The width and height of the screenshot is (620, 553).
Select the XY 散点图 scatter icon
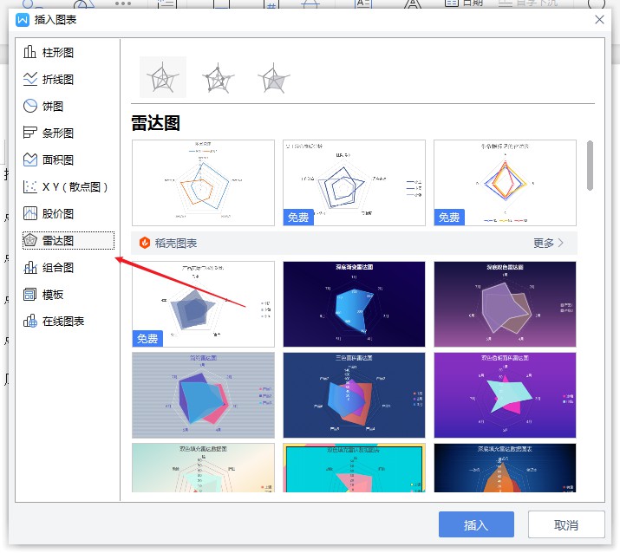(x=29, y=186)
